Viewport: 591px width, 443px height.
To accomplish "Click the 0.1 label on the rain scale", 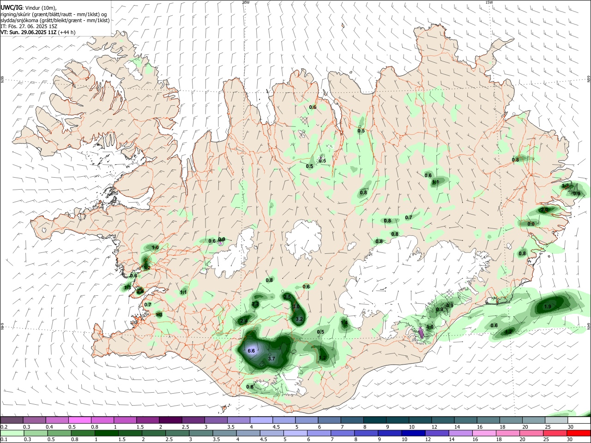I will (x=4, y=440).
